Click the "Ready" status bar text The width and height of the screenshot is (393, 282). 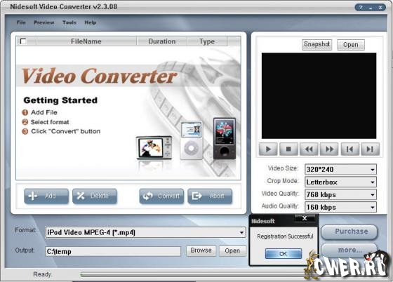(42, 274)
